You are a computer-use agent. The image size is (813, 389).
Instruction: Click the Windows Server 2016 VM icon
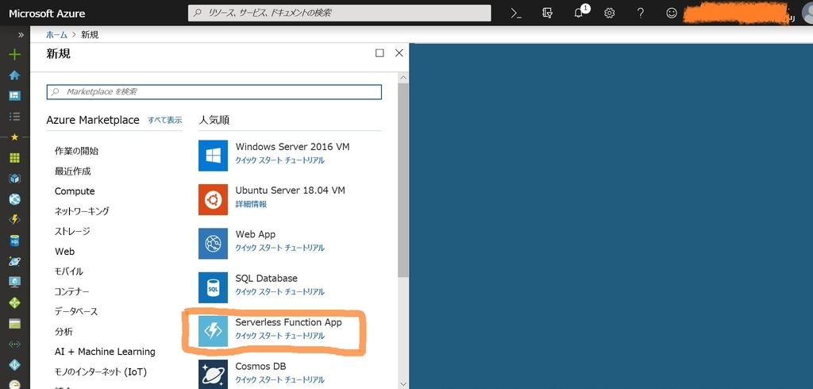pyautogui.click(x=213, y=155)
